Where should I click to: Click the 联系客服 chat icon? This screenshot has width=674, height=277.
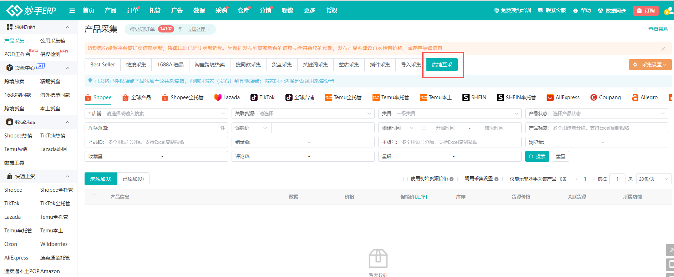coord(541,11)
